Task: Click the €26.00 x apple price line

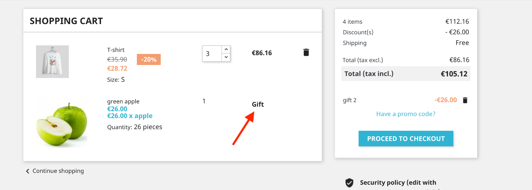Action: tap(130, 116)
